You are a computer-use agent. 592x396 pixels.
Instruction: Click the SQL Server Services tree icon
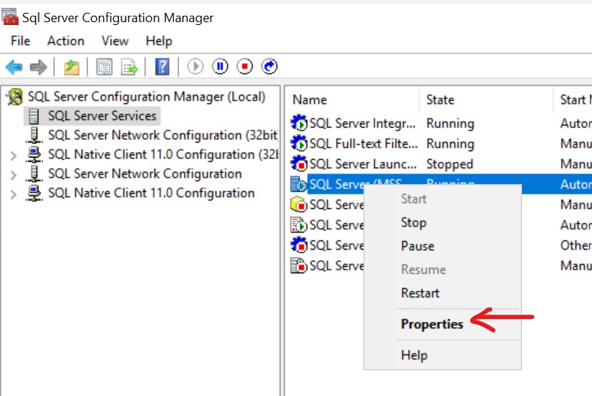34,116
